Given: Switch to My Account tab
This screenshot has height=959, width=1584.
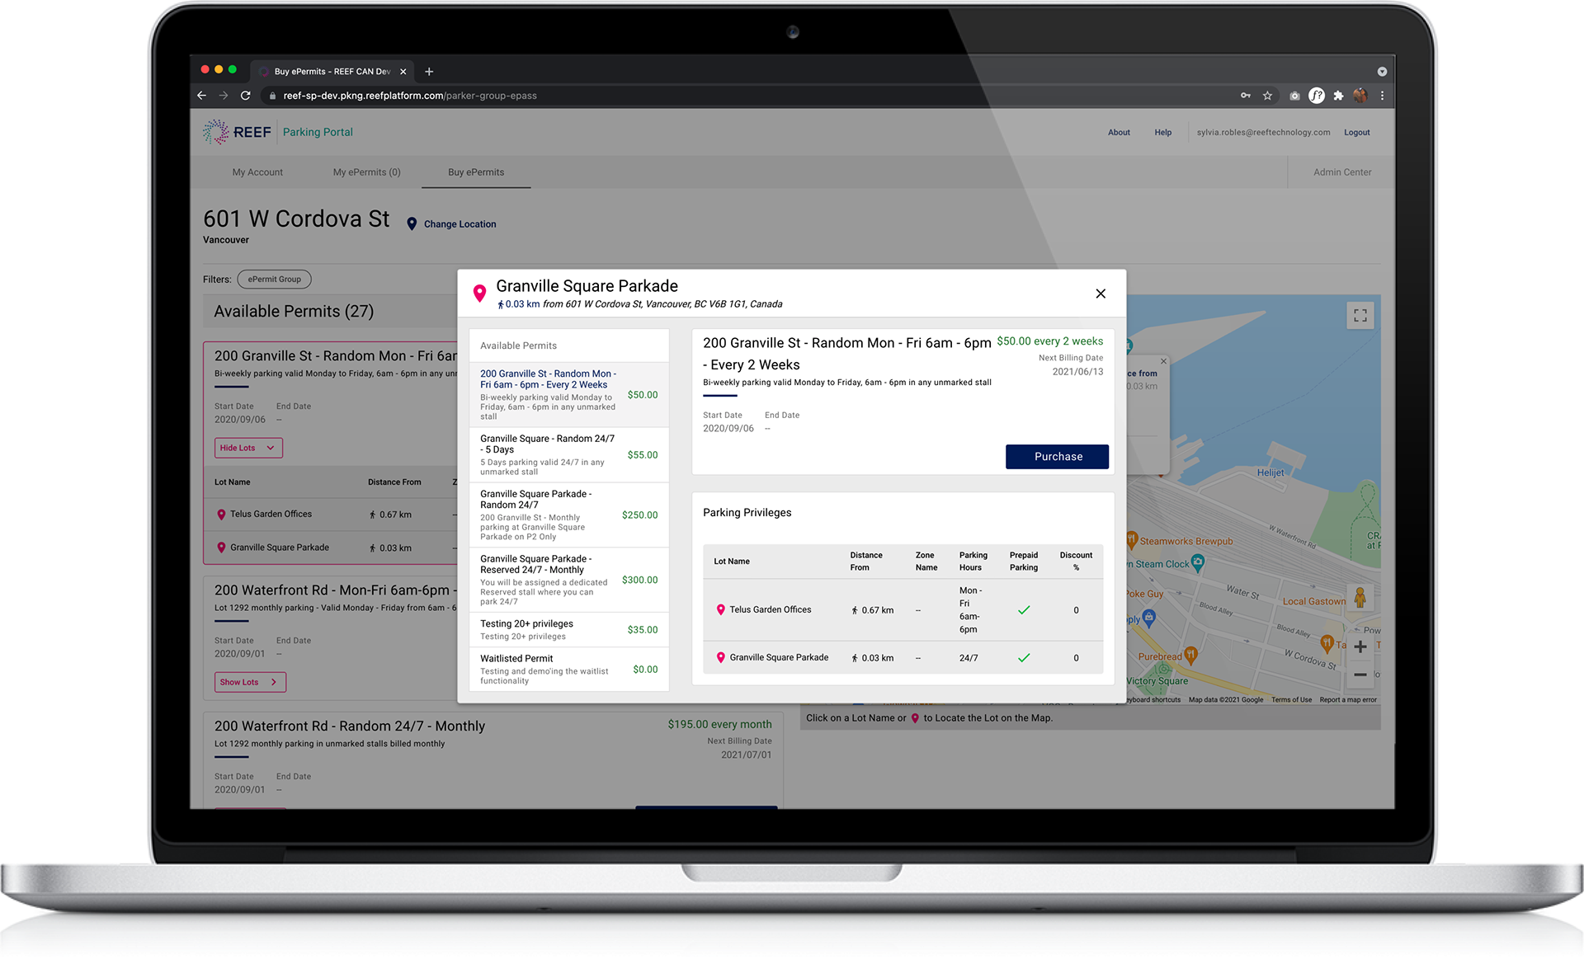Looking at the screenshot, I should coord(257,172).
